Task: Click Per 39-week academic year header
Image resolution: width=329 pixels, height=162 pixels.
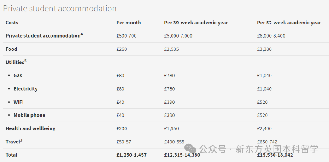Action: click(x=196, y=23)
